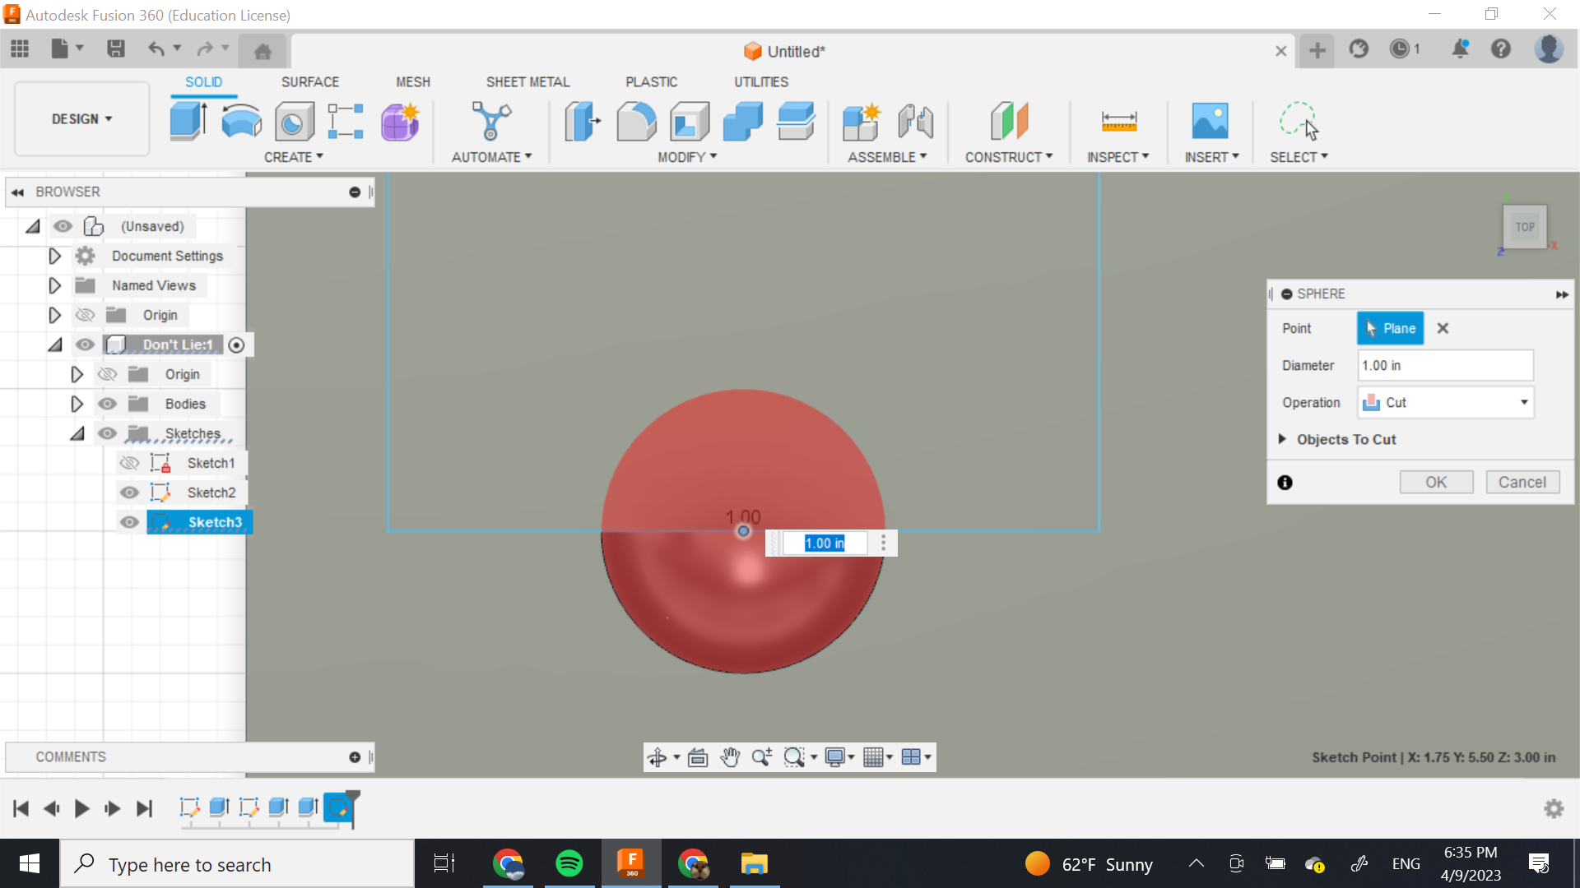Switch to the Surface tab
The height and width of the screenshot is (888, 1580).
click(309, 81)
